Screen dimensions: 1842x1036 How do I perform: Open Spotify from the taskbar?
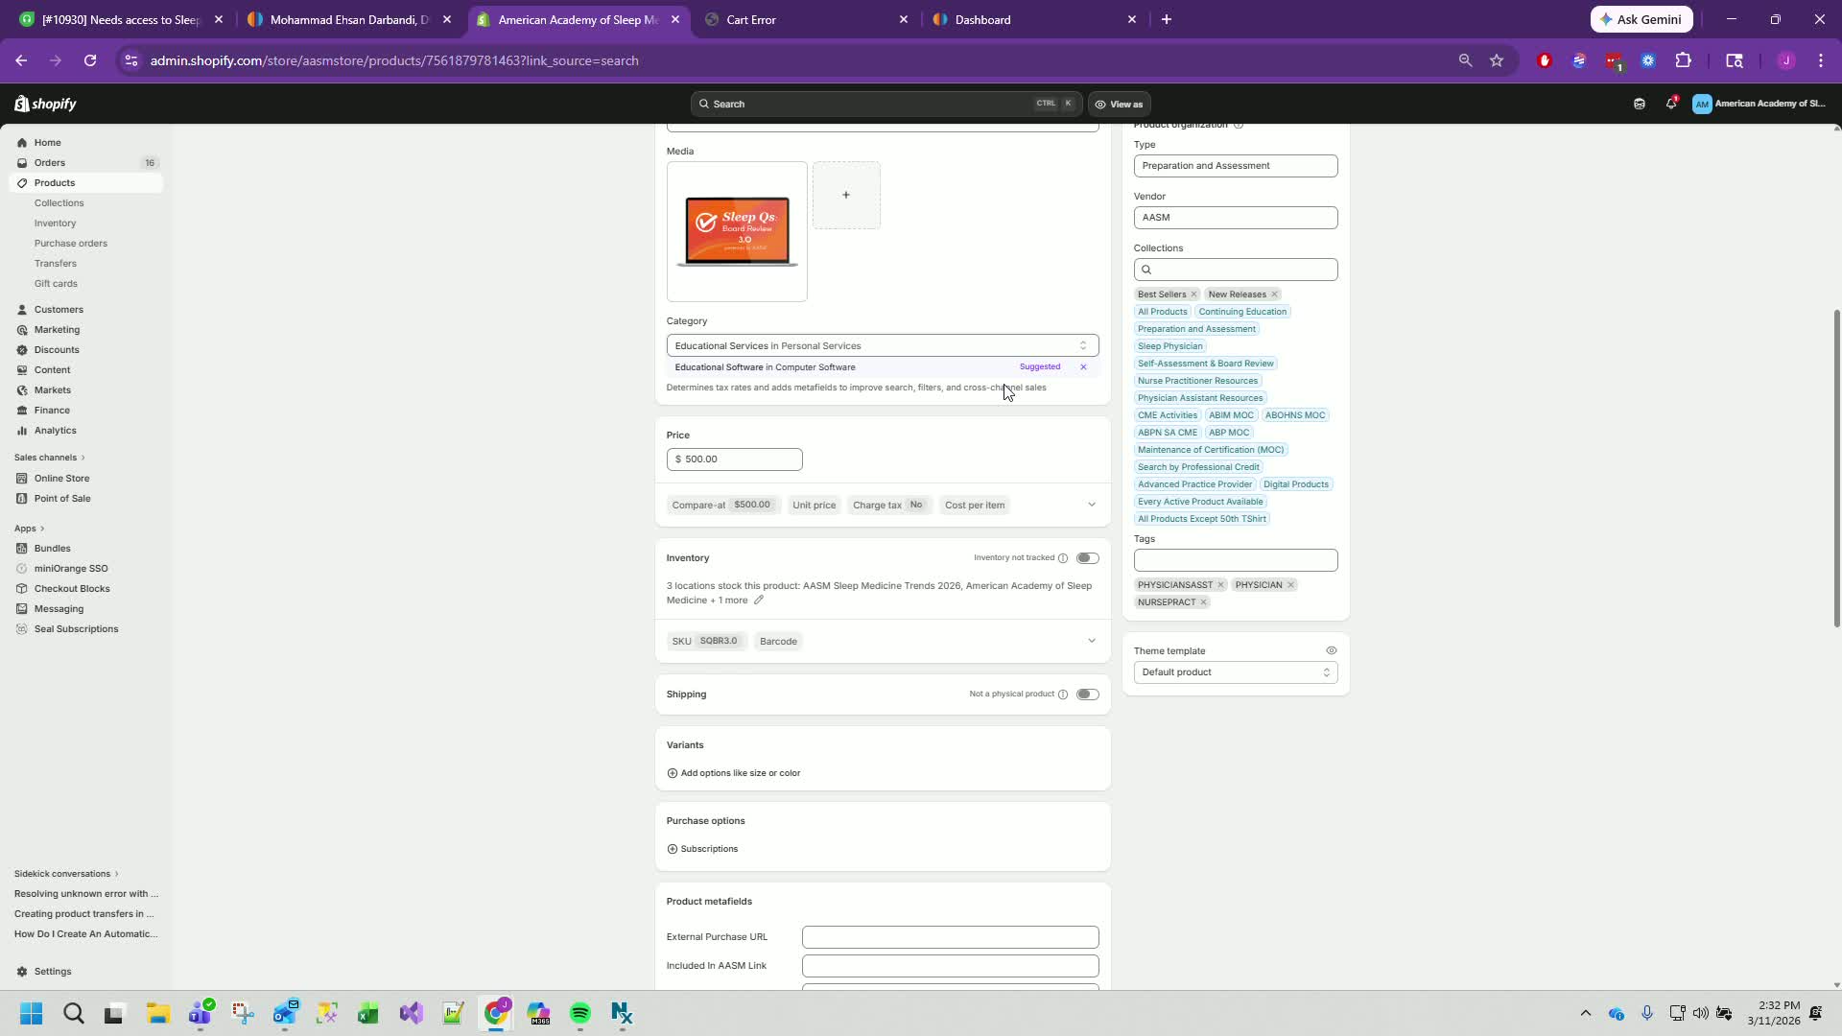click(579, 1014)
